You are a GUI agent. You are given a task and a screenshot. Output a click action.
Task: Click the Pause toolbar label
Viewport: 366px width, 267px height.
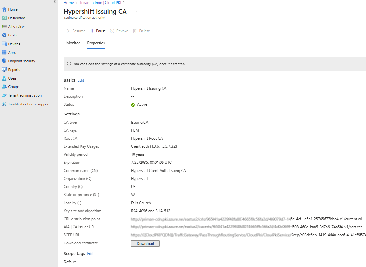(101, 31)
